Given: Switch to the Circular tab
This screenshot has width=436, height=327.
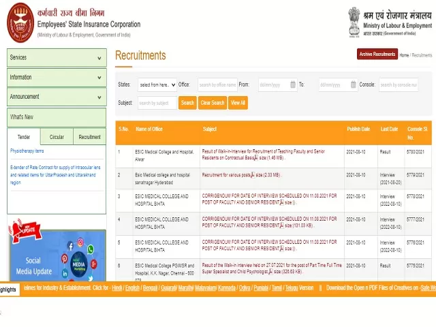Looking at the screenshot, I should click(x=57, y=137).
